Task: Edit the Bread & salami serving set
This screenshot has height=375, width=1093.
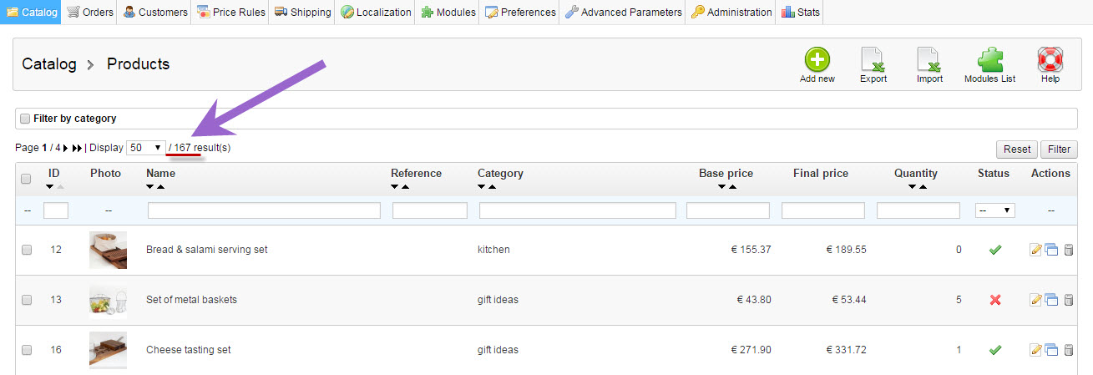Action: click(x=1036, y=250)
